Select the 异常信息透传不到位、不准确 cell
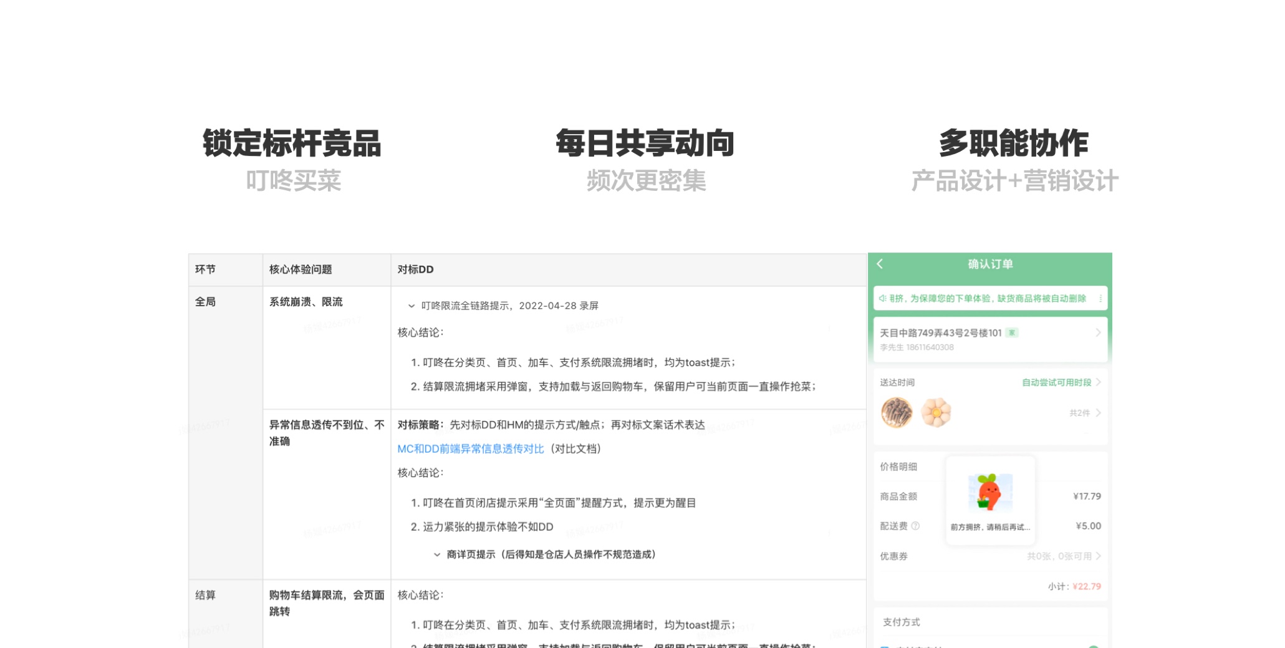Screen dimensions: 1285x648 [327, 495]
